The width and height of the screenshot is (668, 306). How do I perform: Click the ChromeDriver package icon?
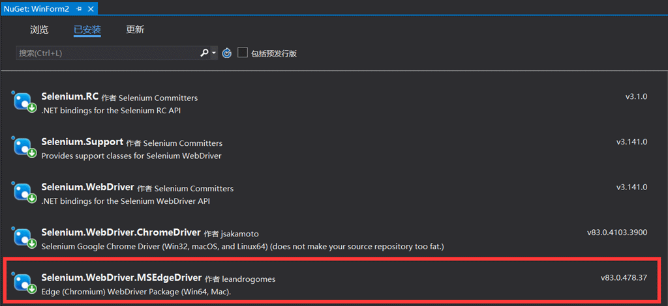(x=24, y=238)
